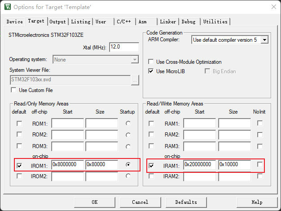
Task: Open the Help button
Action: pyautogui.click(x=257, y=202)
